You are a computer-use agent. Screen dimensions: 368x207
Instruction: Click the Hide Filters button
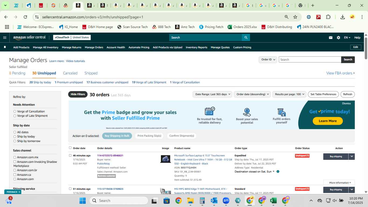(x=78, y=94)
